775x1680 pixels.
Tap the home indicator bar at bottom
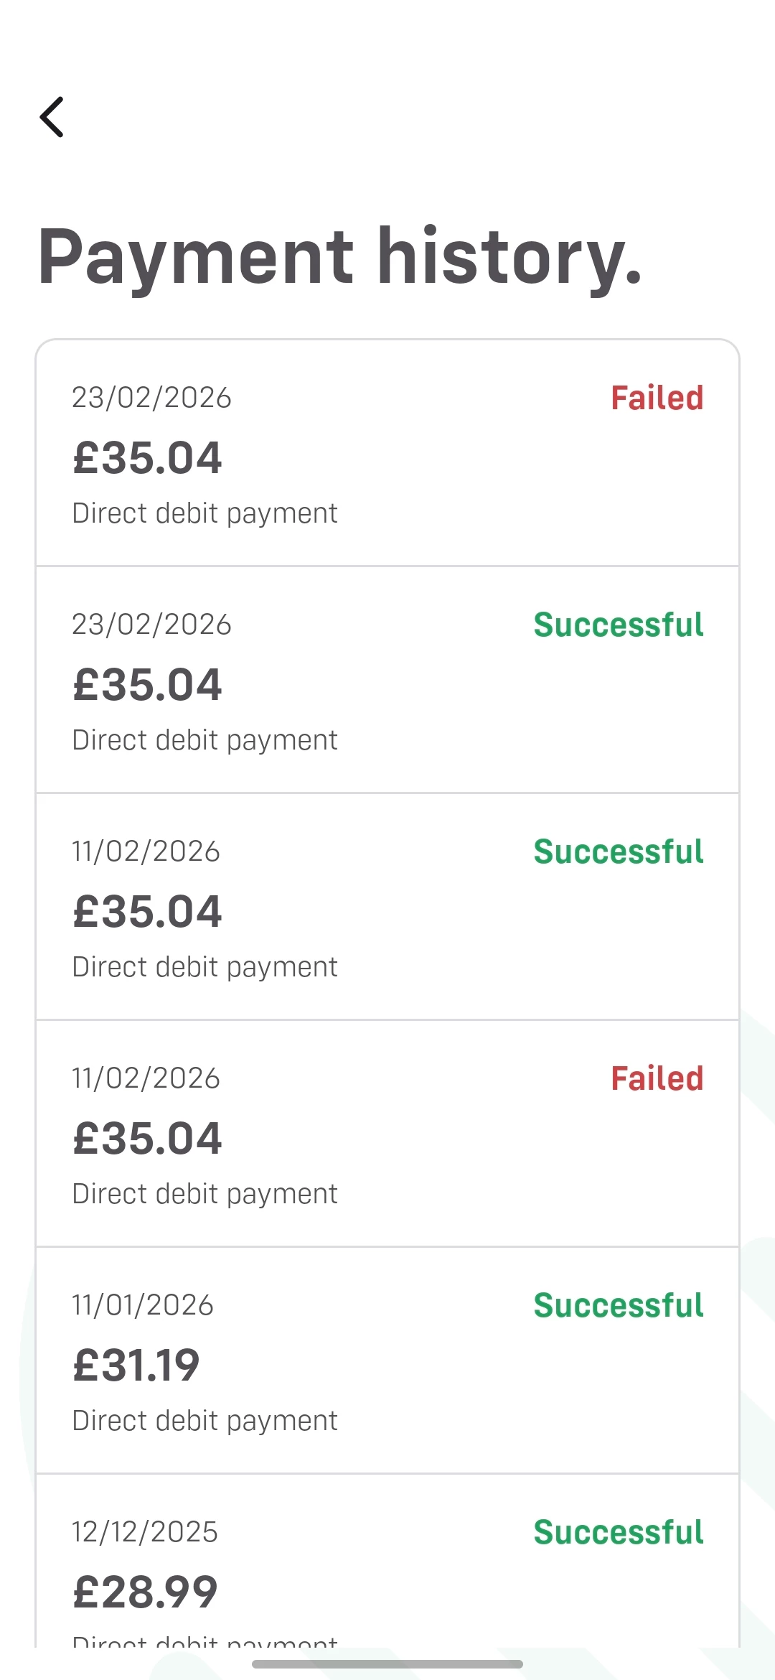[387, 1664]
